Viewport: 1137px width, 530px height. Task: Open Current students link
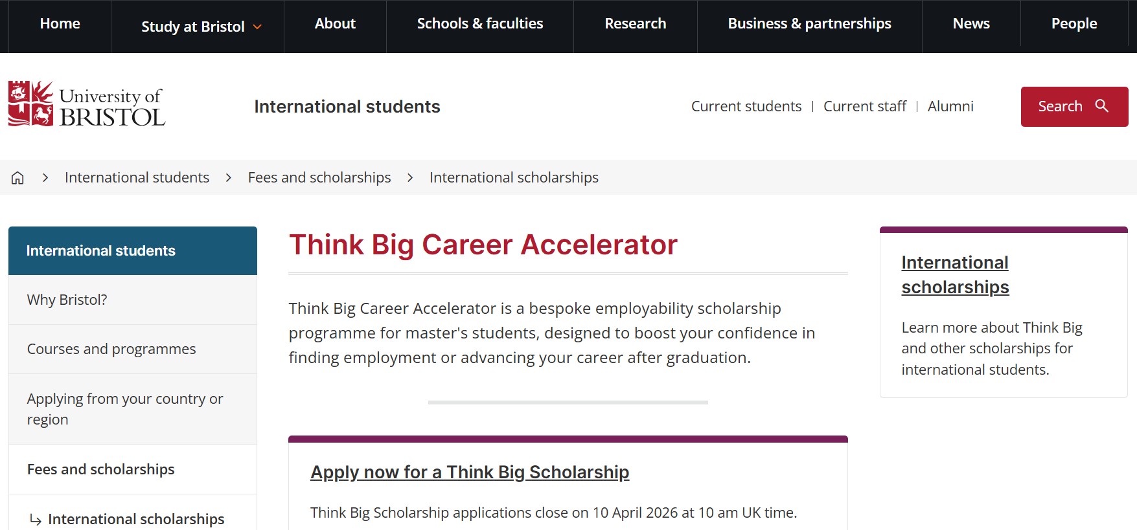click(746, 105)
